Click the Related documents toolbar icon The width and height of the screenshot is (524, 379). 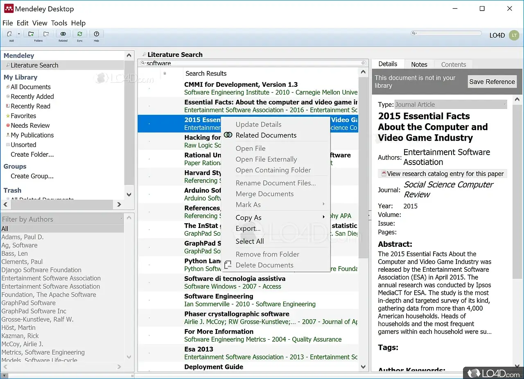click(x=63, y=34)
